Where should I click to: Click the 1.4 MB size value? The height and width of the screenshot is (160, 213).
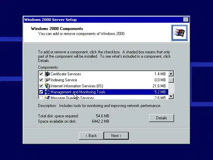coord(160,74)
